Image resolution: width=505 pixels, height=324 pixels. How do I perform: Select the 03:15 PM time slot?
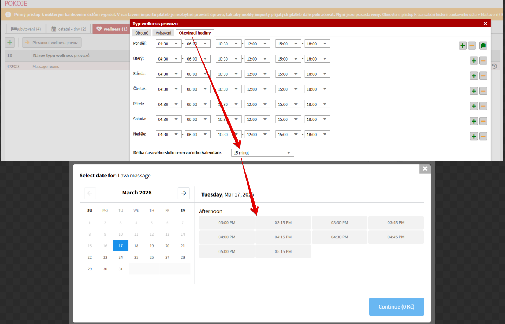point(283,223)
